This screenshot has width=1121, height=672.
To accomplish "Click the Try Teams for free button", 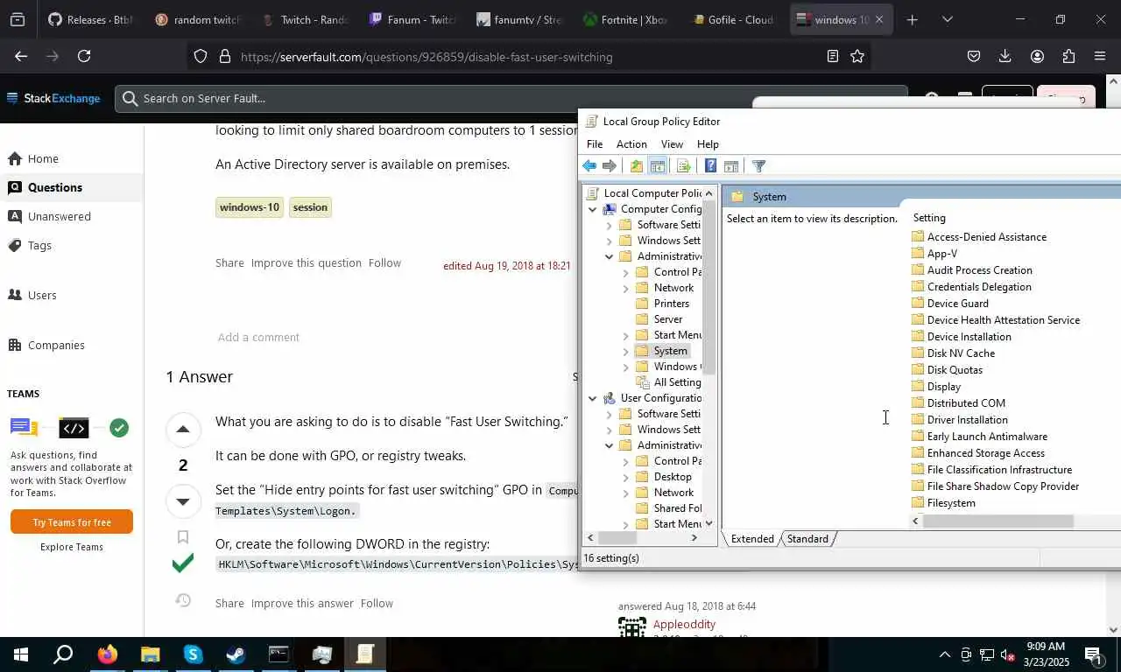I will point(72,521).
